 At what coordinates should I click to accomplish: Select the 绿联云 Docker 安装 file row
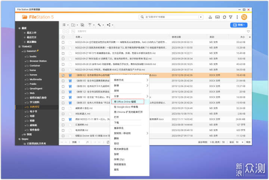pos(155,136)
